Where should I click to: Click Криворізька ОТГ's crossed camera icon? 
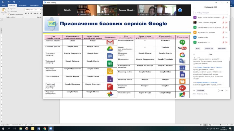[x=226, y=42]
